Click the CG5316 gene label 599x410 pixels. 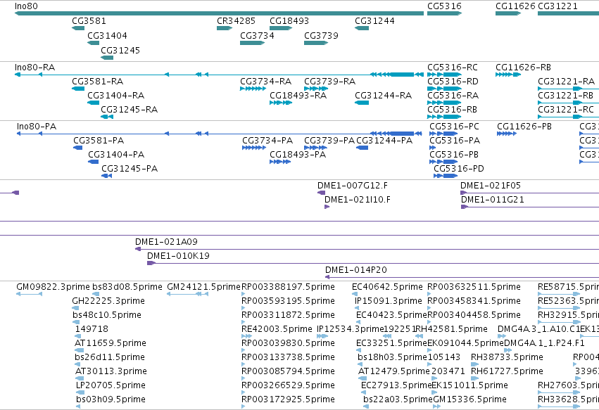click(444, 6)
